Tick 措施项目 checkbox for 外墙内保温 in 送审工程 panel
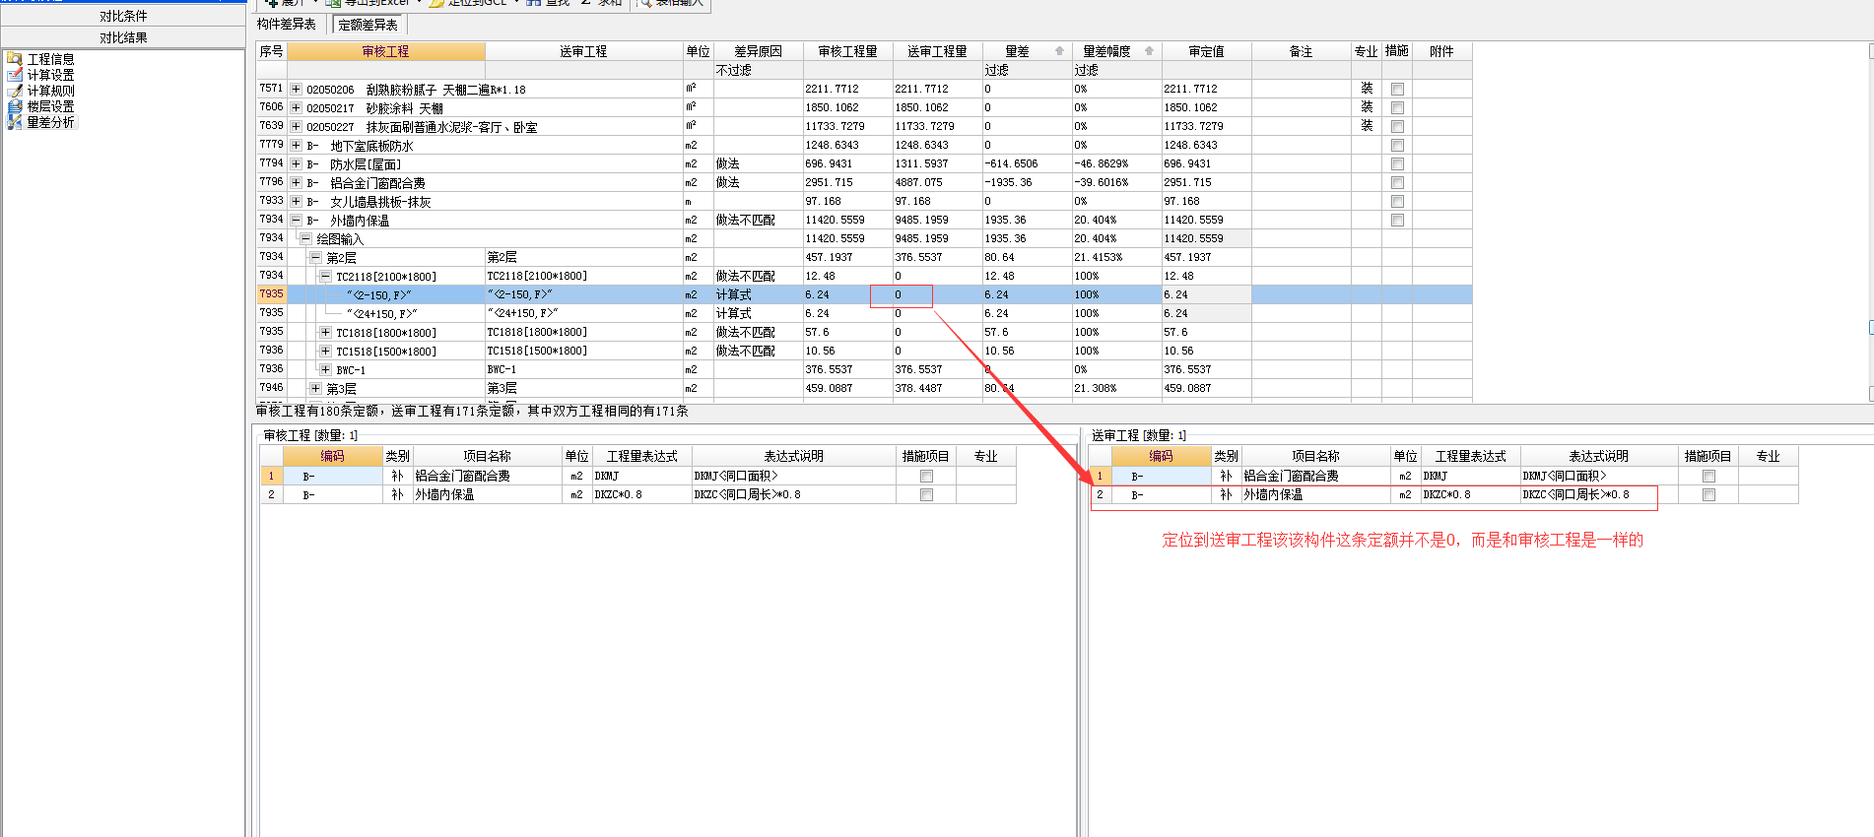1874x837 pixels. 1708,494
